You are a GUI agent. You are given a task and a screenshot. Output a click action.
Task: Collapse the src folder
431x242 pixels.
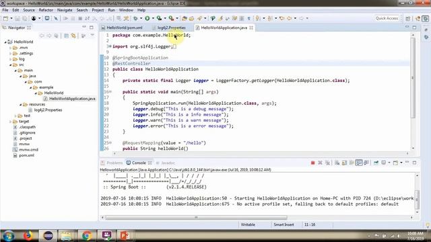click(11, 65)
